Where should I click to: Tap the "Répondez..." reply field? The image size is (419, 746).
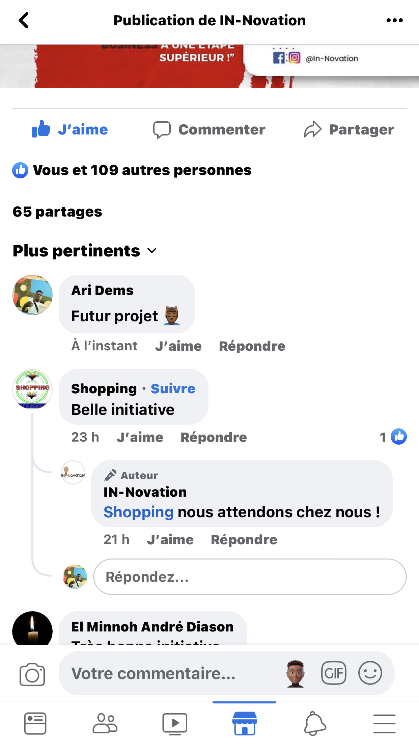click(x=250, y=577)
